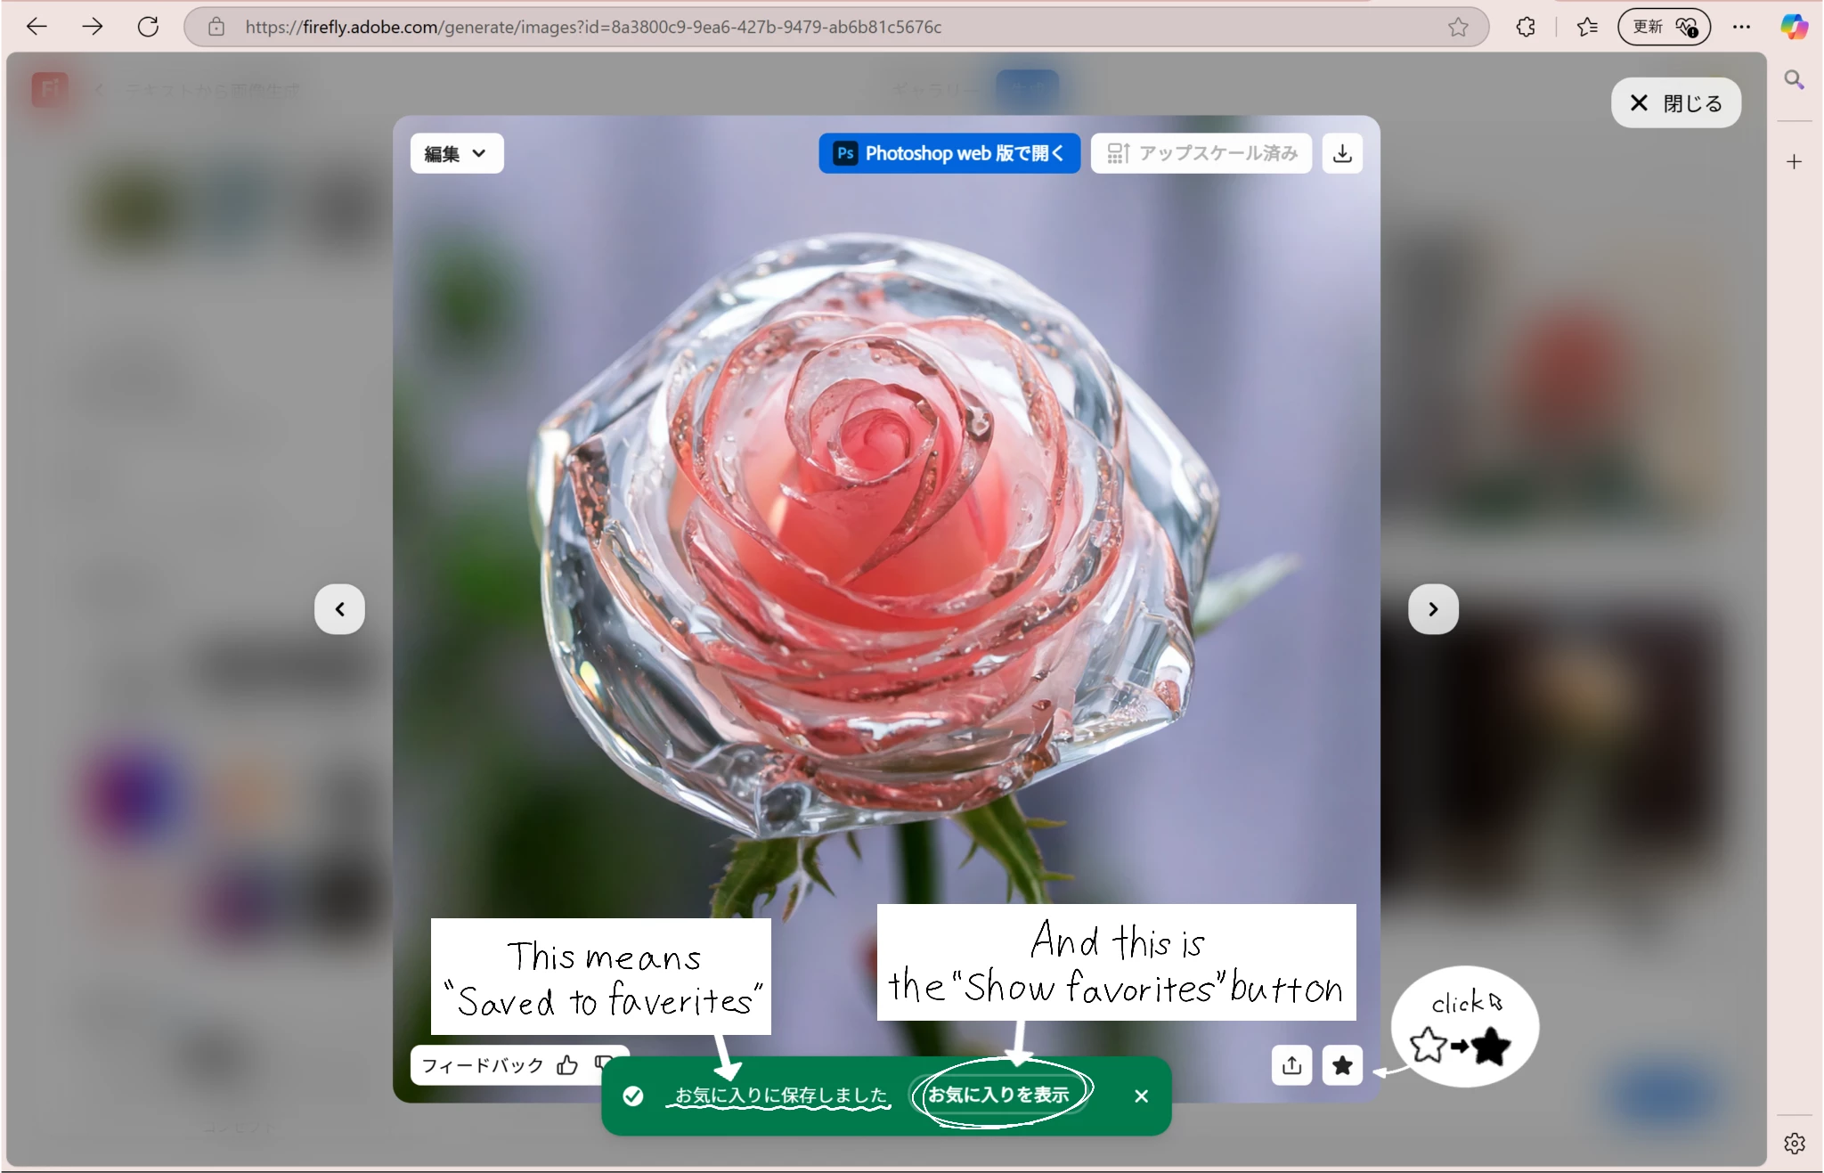Click お気に入りを表示 in the green toast

click(x=998, y=1095)
